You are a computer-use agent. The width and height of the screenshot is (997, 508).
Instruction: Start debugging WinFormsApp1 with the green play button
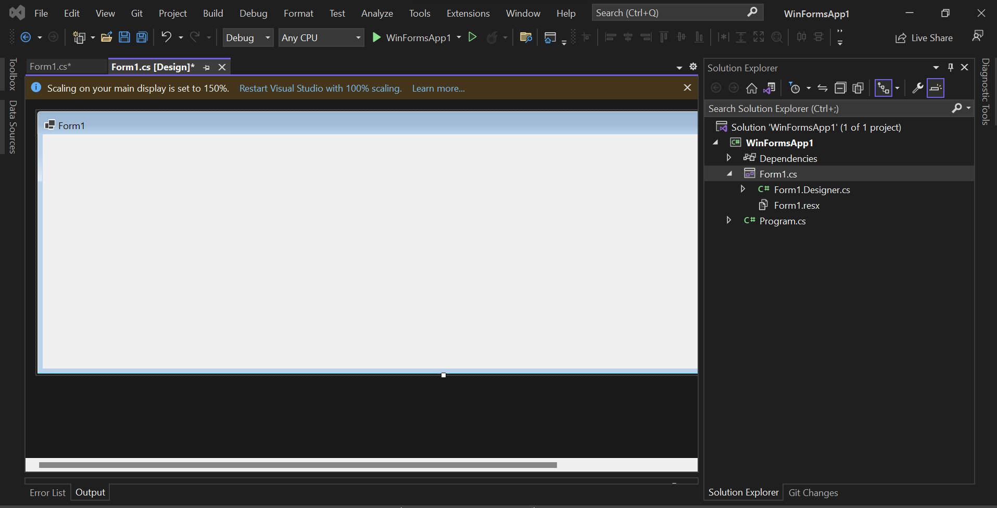(376, 37)
